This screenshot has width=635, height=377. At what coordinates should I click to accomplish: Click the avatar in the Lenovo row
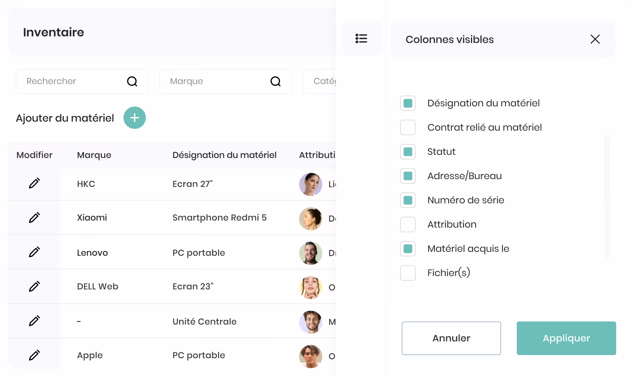[311, 253]
